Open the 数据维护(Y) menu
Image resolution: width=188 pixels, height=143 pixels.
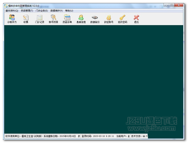tap(56, 11)
